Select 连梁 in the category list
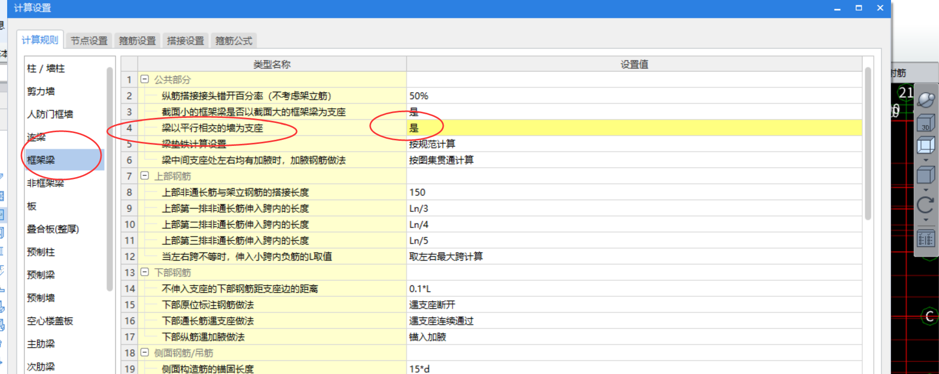The width and height of the screenshot is (939, 374). point(36,137)
